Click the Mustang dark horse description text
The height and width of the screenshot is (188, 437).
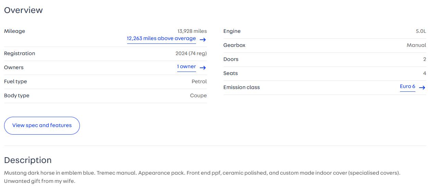click(202, 177)
